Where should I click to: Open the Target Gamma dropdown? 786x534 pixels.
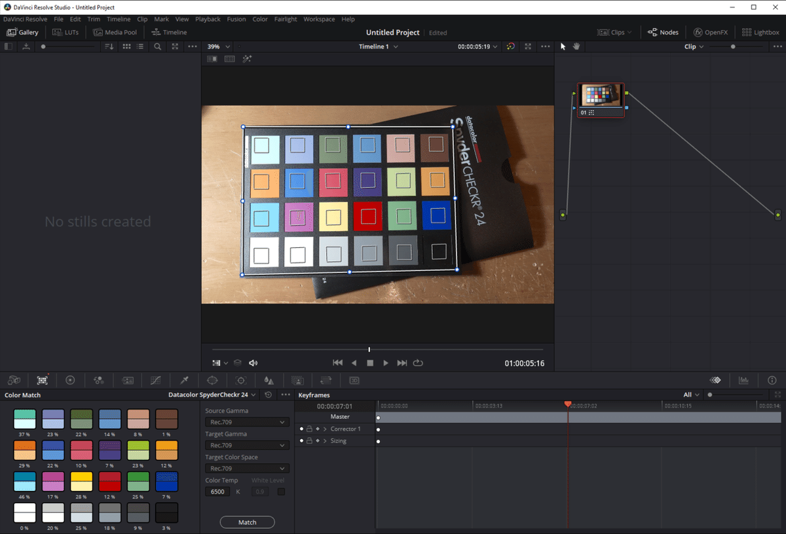click(x=246, y=445)
